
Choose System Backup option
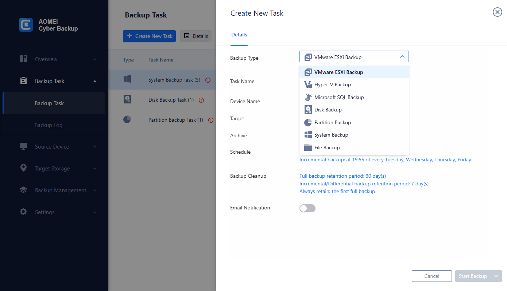[354, 135]
